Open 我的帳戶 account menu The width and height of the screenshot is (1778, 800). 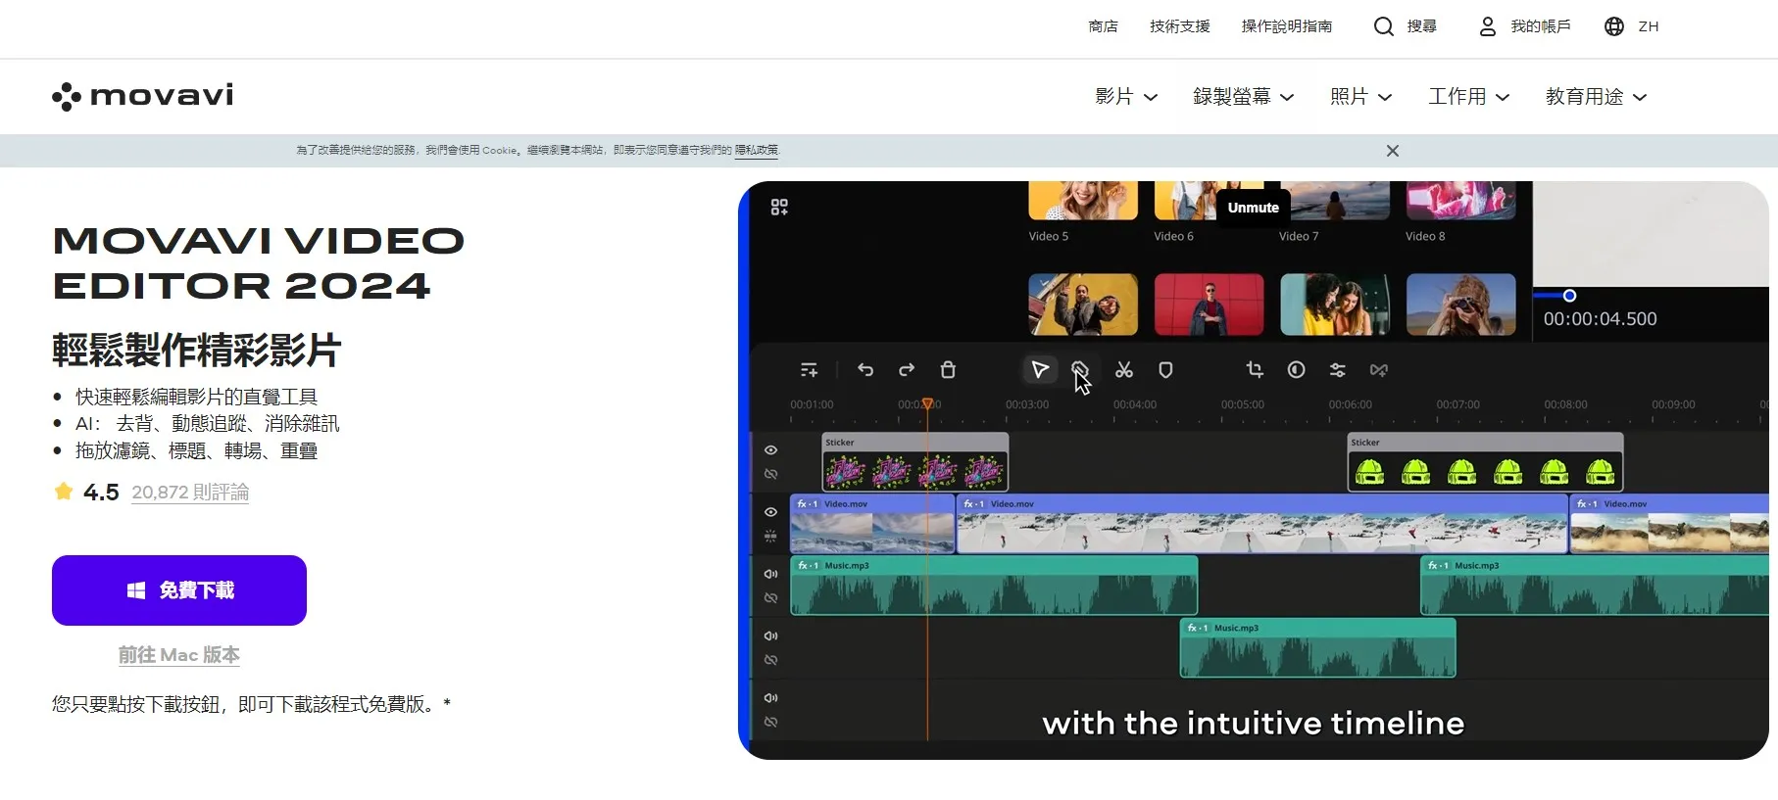tap(1541, 26)
